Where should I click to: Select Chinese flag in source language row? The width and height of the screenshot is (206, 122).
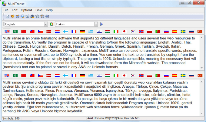pos(24,31)
